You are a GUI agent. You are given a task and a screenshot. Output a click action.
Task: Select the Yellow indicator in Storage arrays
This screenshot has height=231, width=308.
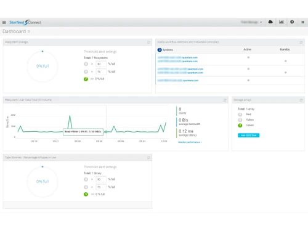(x=240, y=120)
